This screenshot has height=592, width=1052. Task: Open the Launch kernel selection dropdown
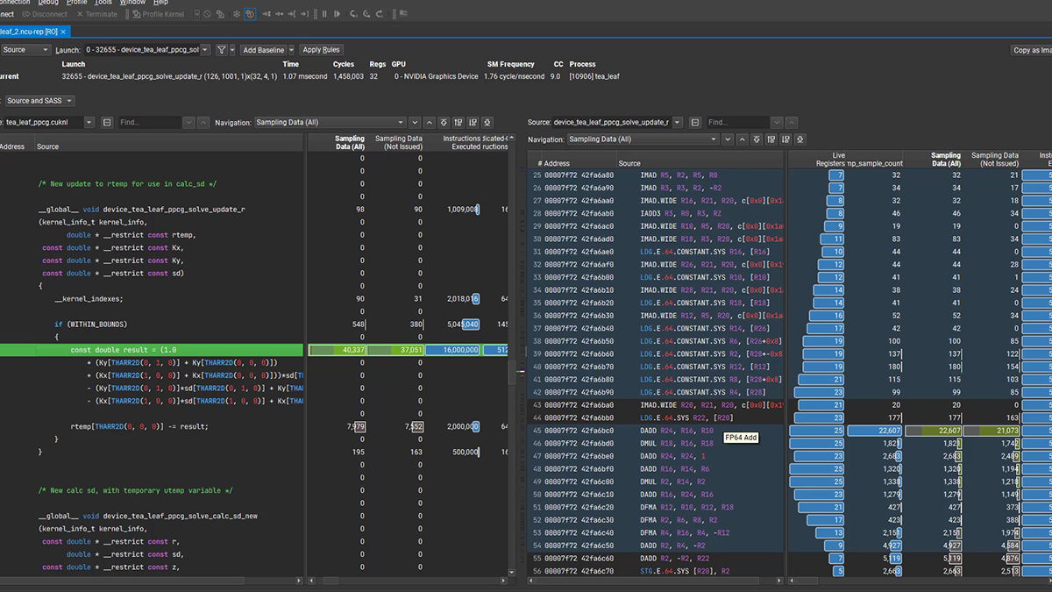coord(205,50)
